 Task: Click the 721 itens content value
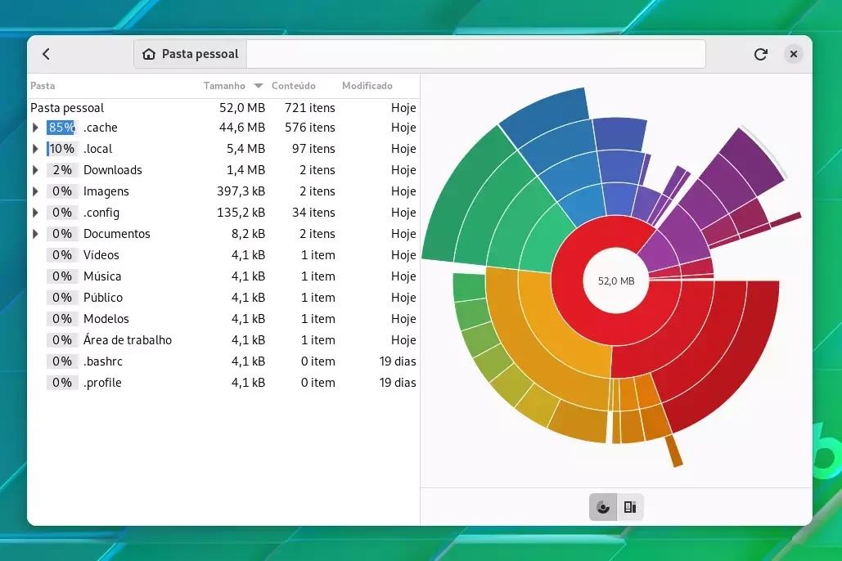pyautogui.click(x=310, y=108)
